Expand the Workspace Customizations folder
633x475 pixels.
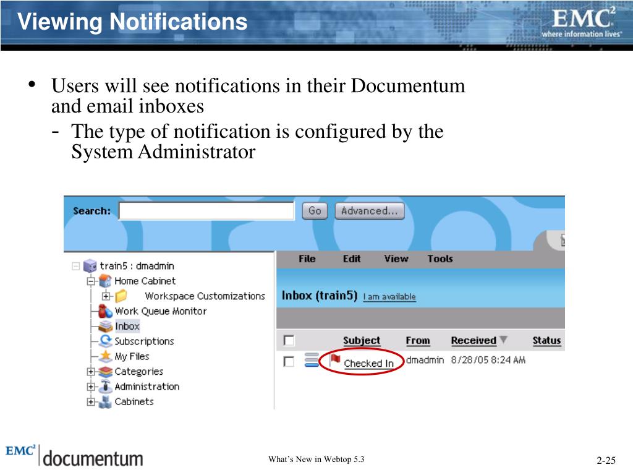click(x=106, y=296)
